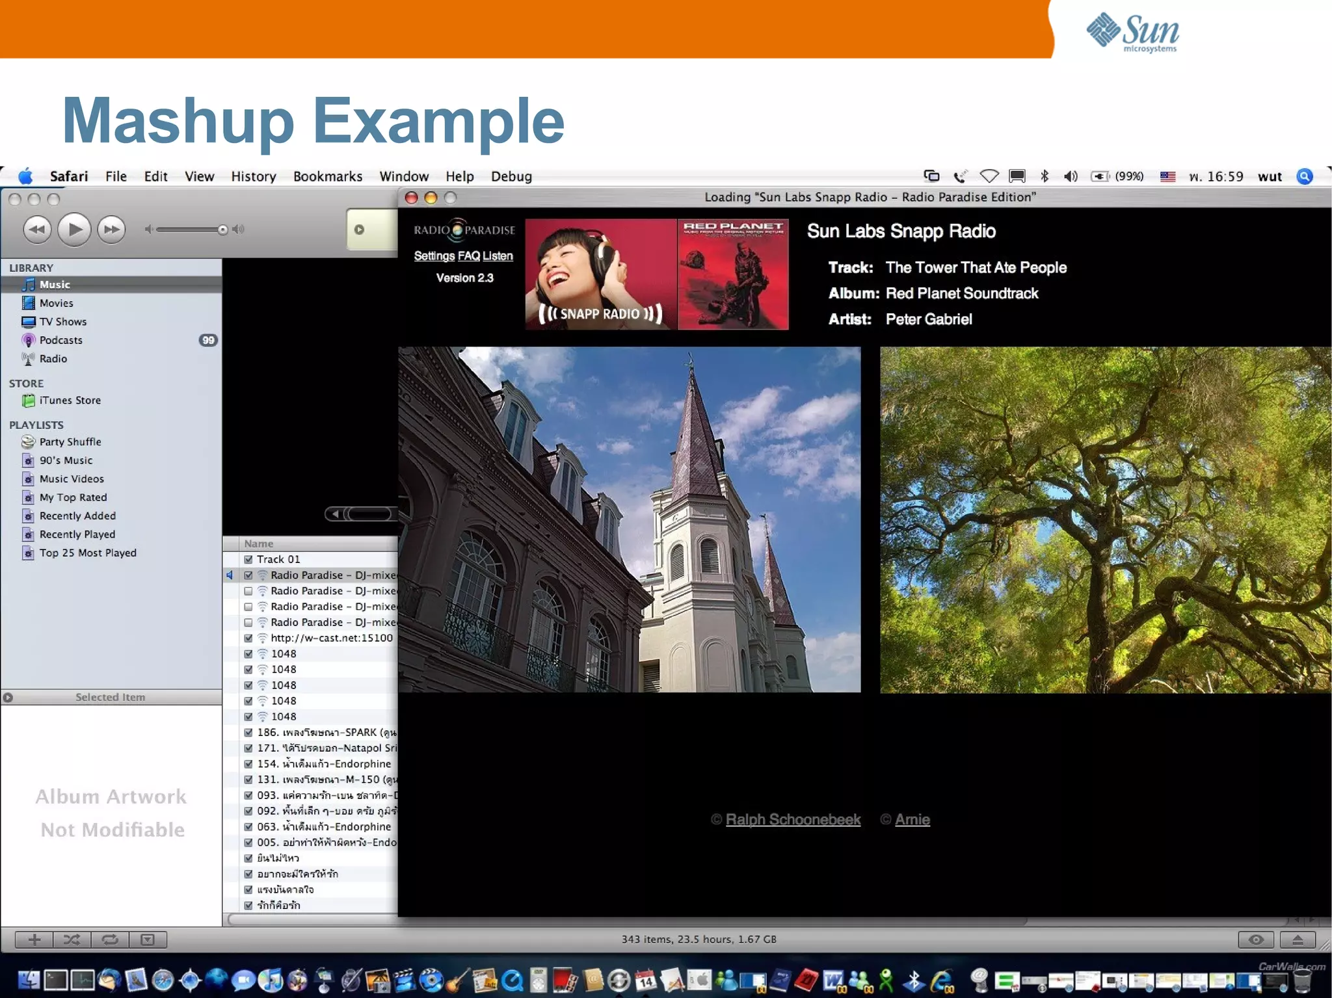
Task: Click the Red Planet album cover
Action: click(x=733, y=274)
